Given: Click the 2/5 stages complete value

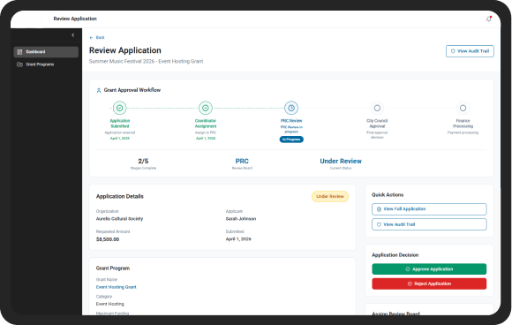Looking at the screenshot, I should (143, 161).
